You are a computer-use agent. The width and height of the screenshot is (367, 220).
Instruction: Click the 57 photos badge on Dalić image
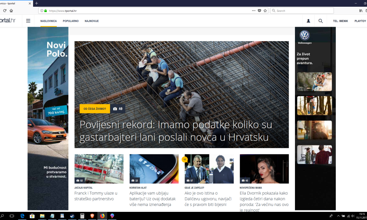click(x=190, y=180)
